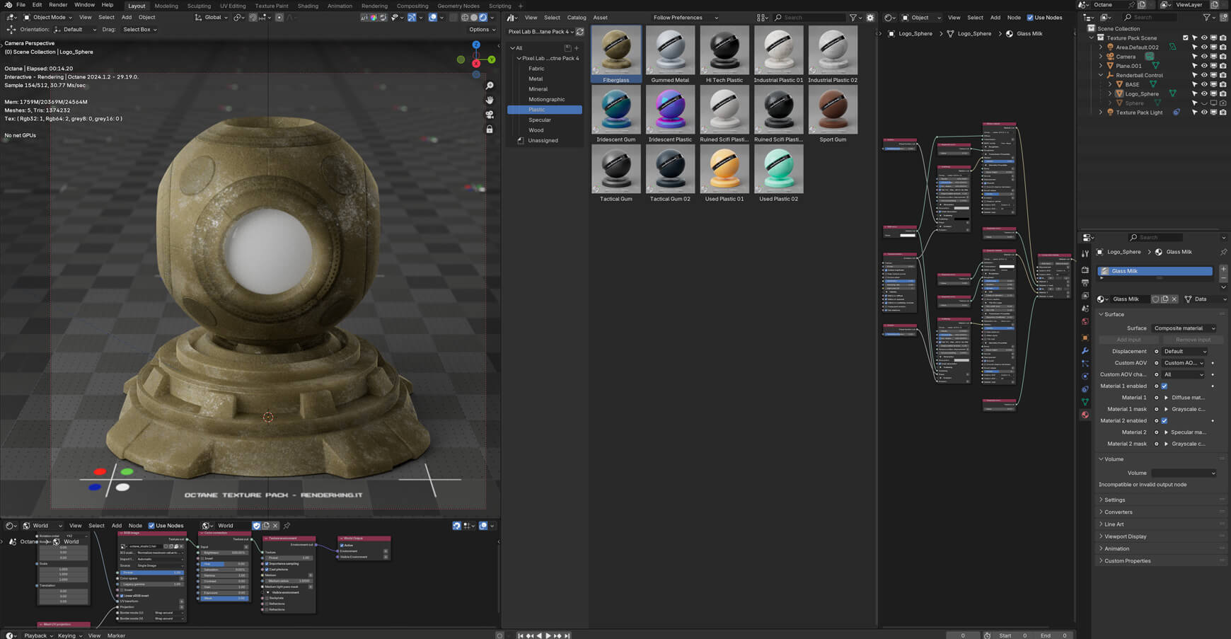1231x639 pixels.
Task: Select rendered viewport shading mode
Action: pyautogui.click(x=483, y=18)
